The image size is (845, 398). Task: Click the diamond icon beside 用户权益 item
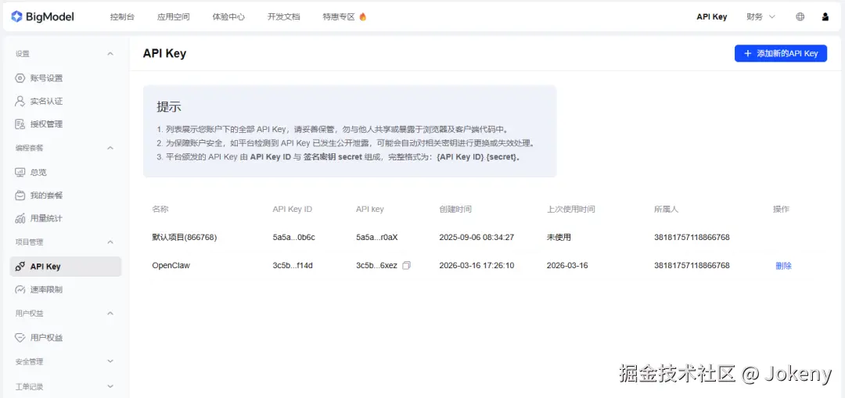[20, 338]
